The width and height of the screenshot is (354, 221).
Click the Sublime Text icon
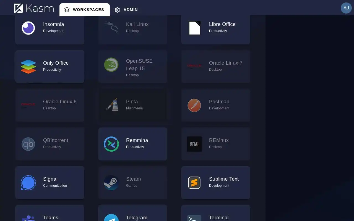[194, 183]
